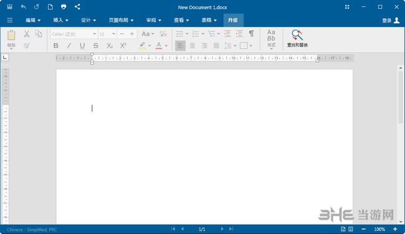Print the document

(x=64, y=7)
